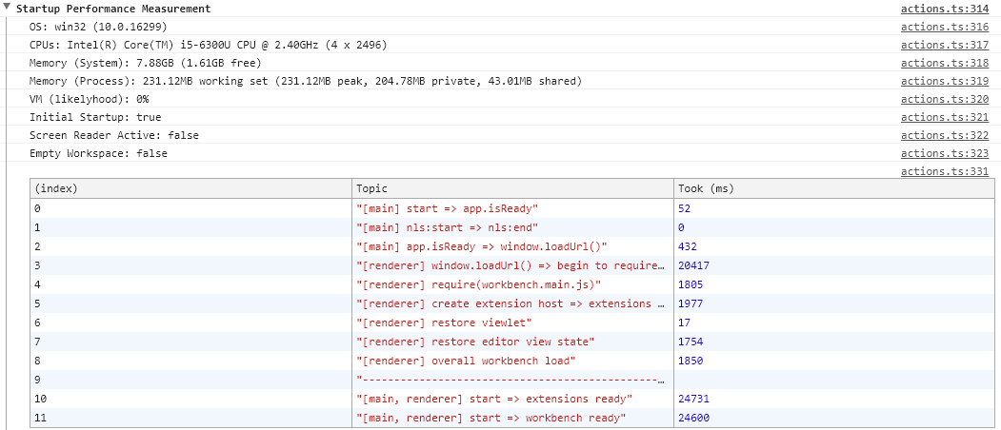The image size is (1001, 430).
Task: Open source link actions.ts:320
Action: click(x=944, y=99)
